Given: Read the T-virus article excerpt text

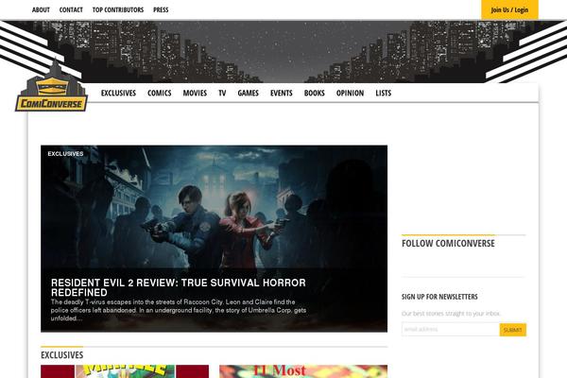Looking at the screenshot, I should pyautogui.click(x=179, y=310).
